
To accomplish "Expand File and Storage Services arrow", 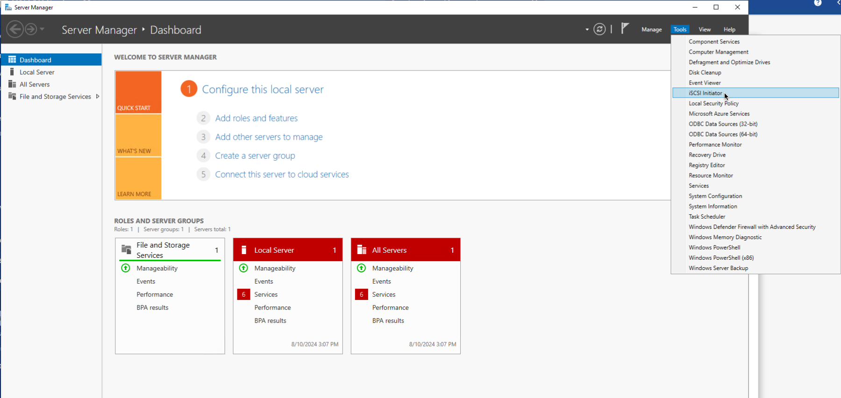I will [97, 96].
